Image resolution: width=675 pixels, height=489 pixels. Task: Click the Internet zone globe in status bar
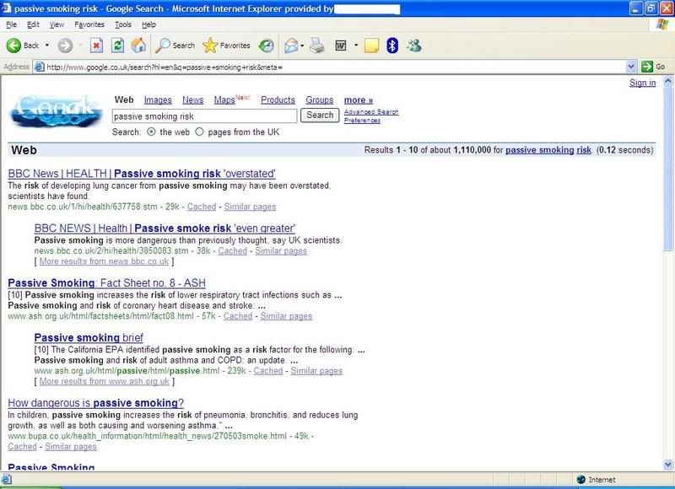pos(580,480)
